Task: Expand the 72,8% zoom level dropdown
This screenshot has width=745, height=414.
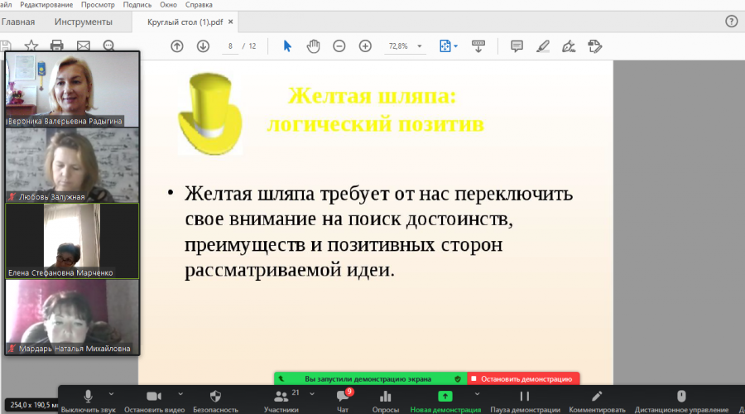Action: (420, 46)
